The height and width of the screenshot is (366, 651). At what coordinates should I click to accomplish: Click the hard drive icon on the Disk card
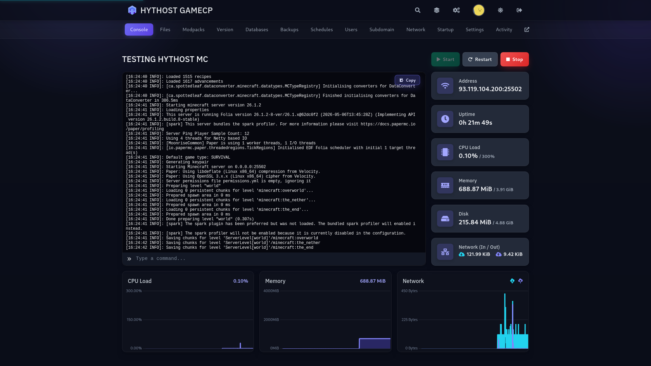tap(445, 219)
